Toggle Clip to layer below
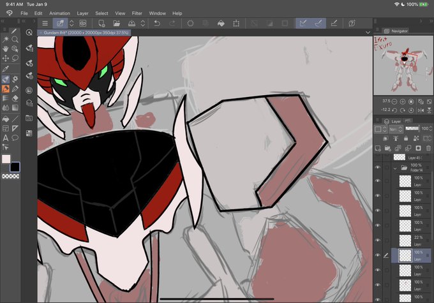The height and width of the screenshot is (303, 434). click(385, 138)
